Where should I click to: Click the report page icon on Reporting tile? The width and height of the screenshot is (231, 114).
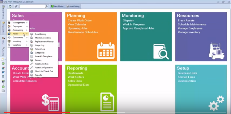coord(107,102)
